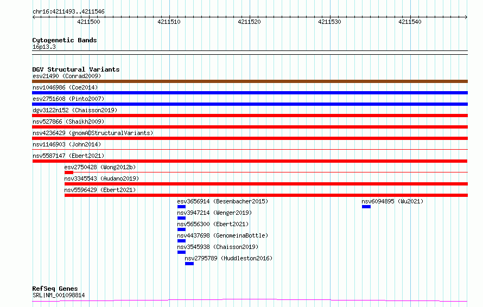This screenshot has height=307, width=483.
Task: Select nsv527866 (Shaikh2009) label
Action: [68, 121]
